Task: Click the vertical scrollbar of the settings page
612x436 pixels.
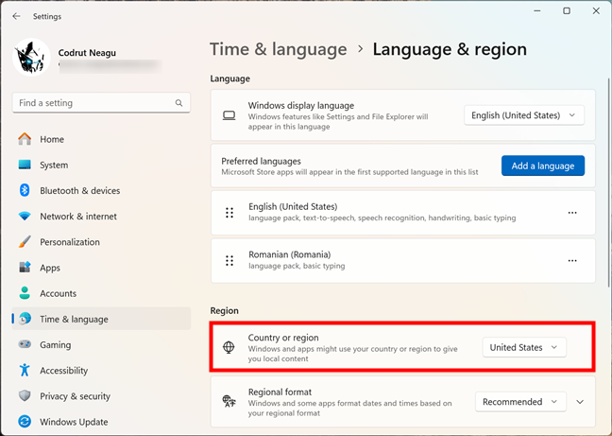Action: pyautogui.click(x=608, y=183)
